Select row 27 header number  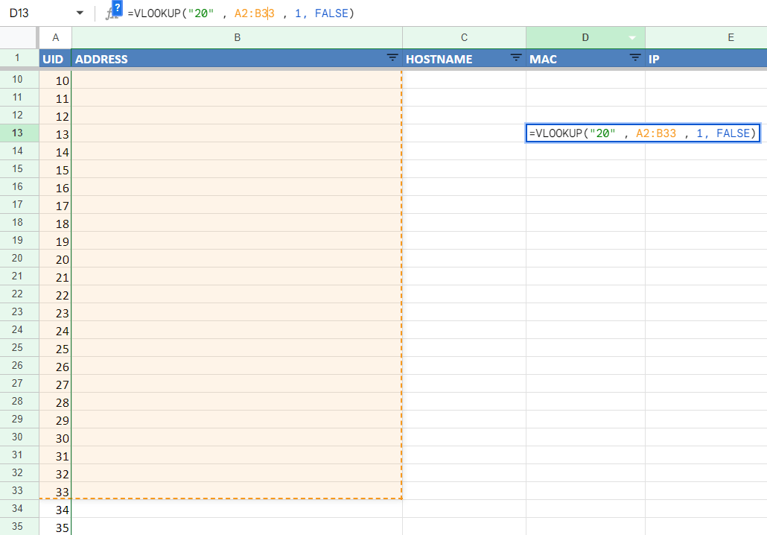point(18,383)
